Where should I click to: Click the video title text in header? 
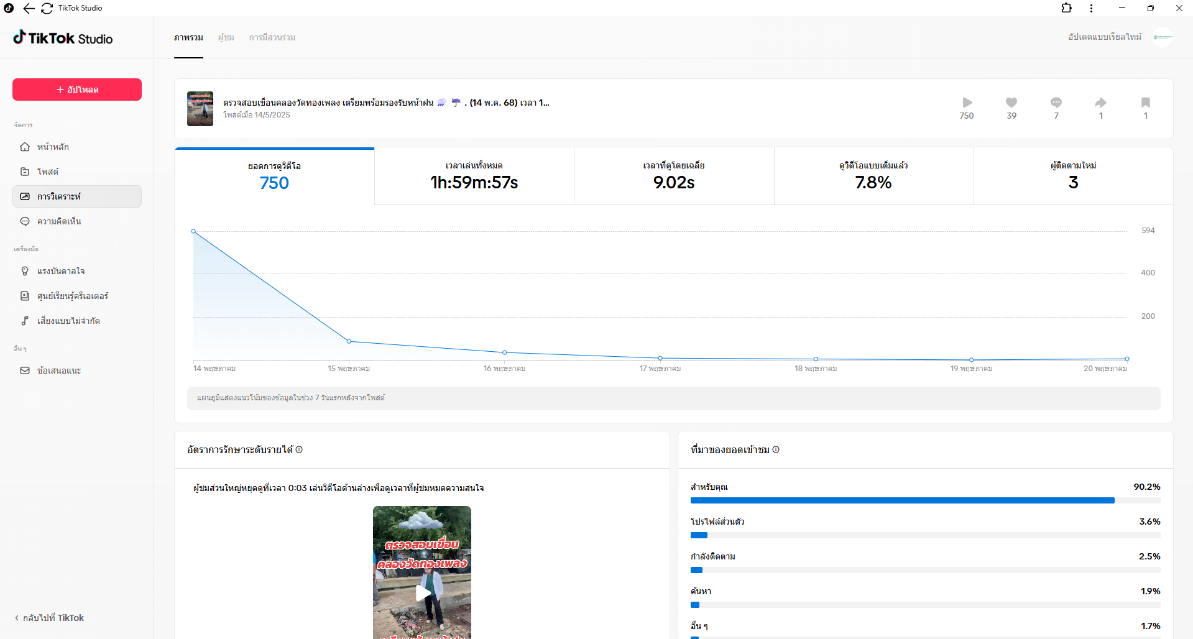click(386, 103)
